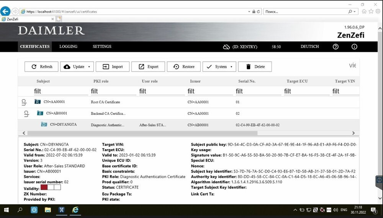Image resolution: width=383 pixels, height=218 pixels.
Task: Click the Subject column filter field
Action: [61, 91]
